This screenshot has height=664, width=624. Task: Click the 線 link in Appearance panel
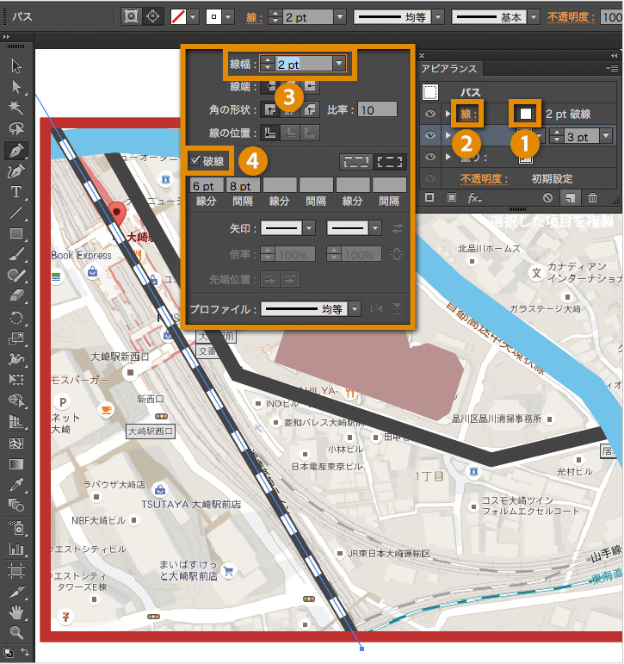(x=468, y=114)
